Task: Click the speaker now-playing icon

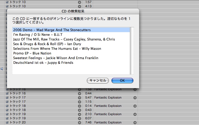Action: [x=2, y=69]
